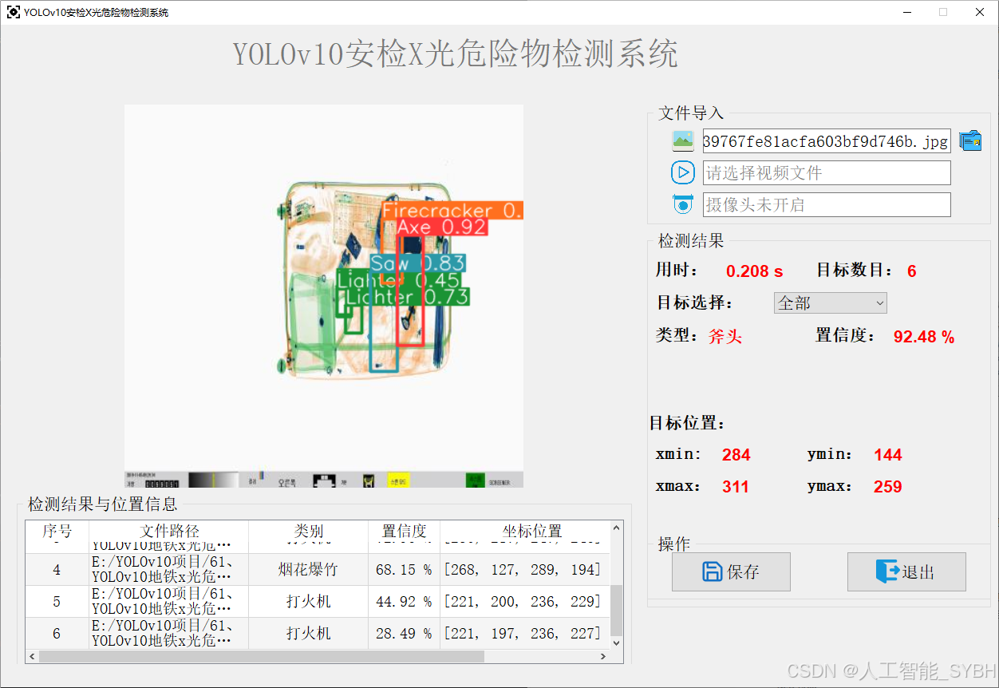Minimize the detection system window
This screenshot has height=688, width=999.
click(907, 12)
